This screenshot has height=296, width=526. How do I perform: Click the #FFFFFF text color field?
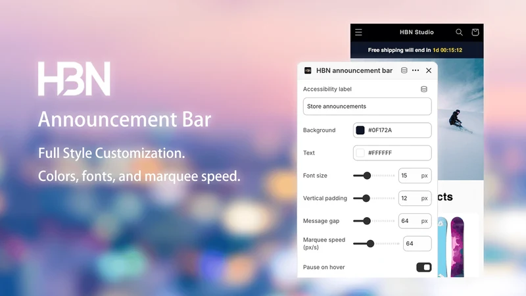point(392,153)
